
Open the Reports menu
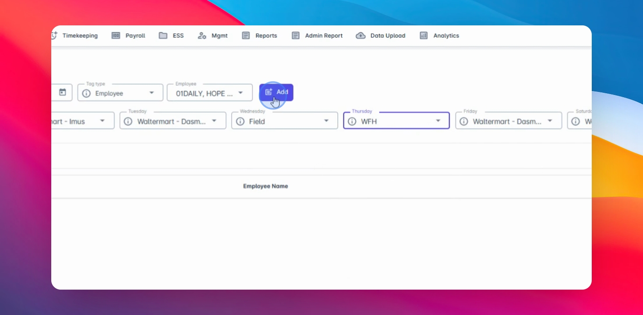[x=259, y=36]
